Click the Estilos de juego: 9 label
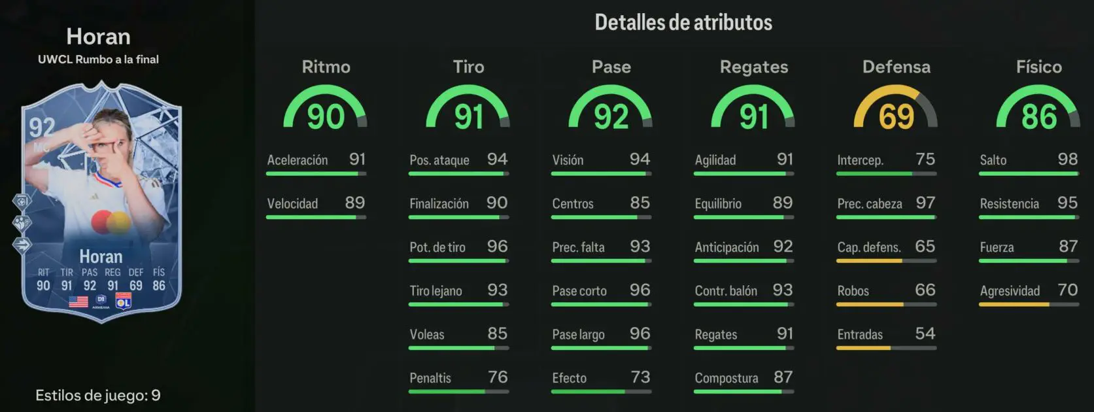Viewport: 1094px width, 412px height. tap(98, 395)
